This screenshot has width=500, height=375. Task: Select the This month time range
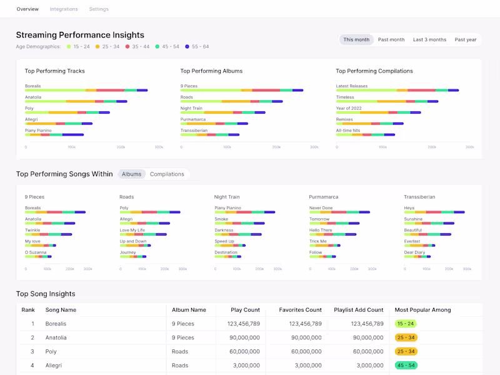point(356,39)
